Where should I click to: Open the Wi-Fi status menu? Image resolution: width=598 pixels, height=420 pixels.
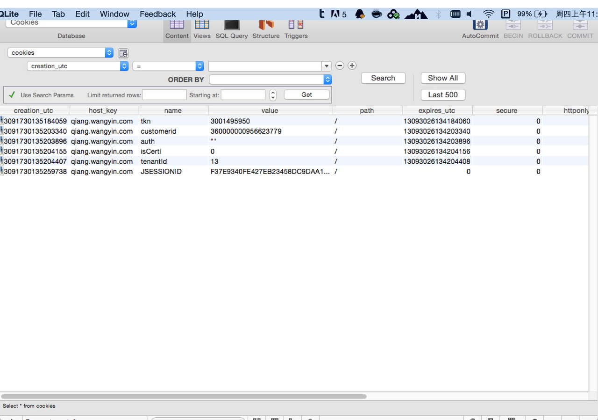(x=488, y=14)
